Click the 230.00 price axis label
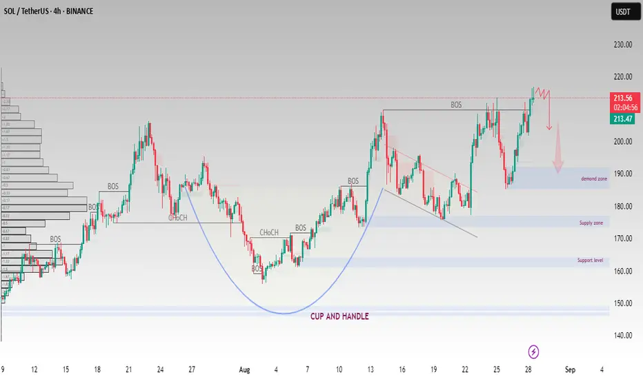This screenshot has width=643, height=379. pos(622,45)
